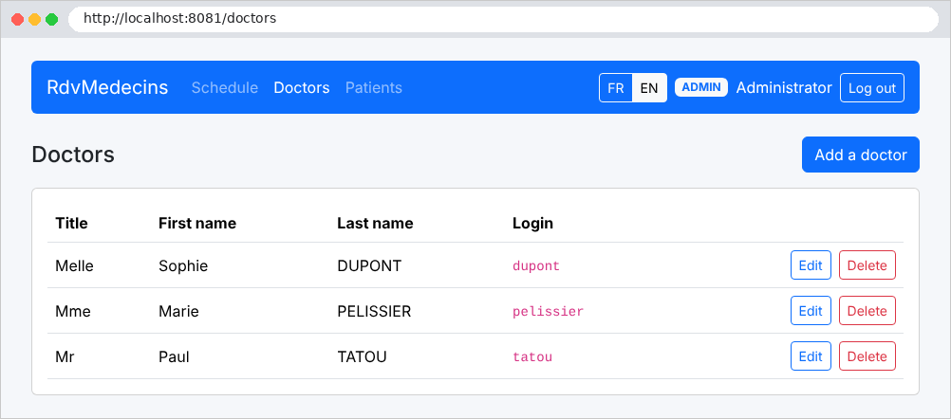Edit the TATOU doctor row

(811, 356)
